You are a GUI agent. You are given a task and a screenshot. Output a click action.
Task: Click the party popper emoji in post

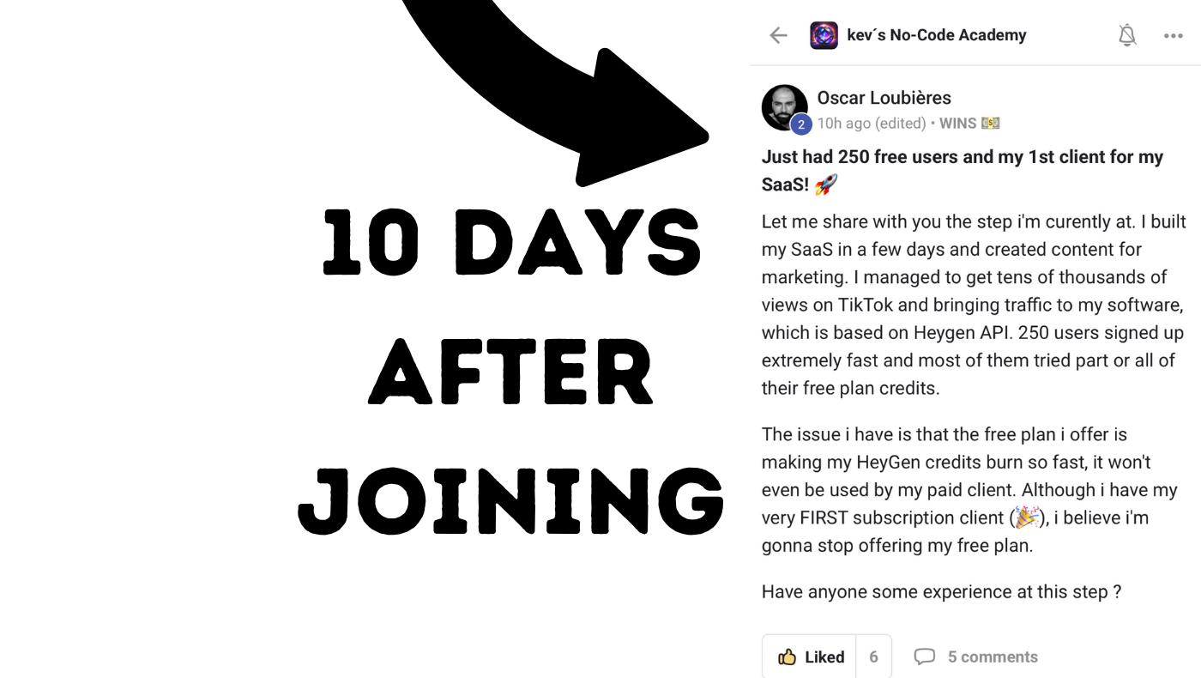(x=1026, y=518)
